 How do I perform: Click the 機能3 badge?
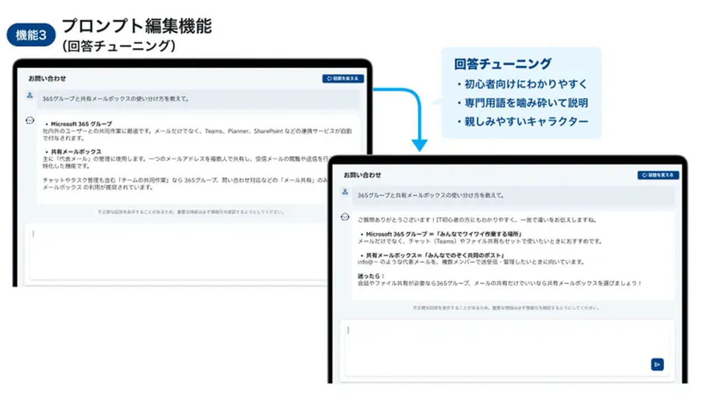(x=31, y=36)
